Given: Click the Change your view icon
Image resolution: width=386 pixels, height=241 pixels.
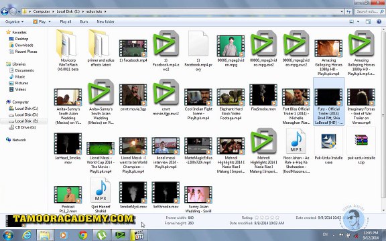Looking at the screenshot, I should coord(352,21).
